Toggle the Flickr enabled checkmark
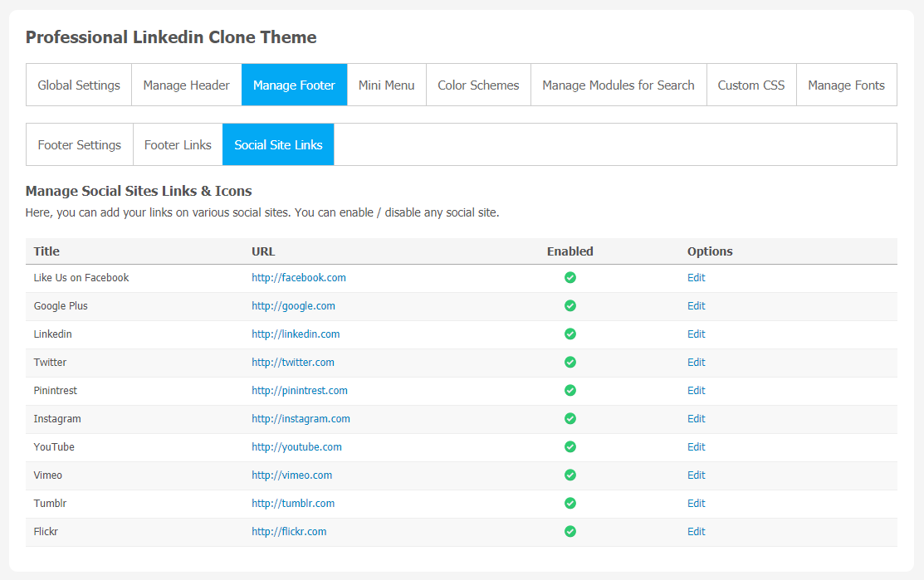Image resolution: width=924 pixels, height=580 pixels. click(x=570, y=532)
